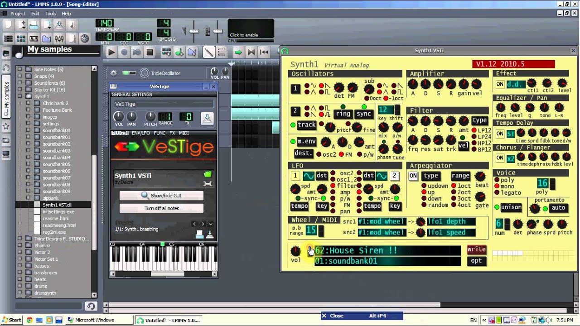Image resolution: width=580 pixels, height=326 pixels.
Task: Open the VST plugin via green folder icon
Action: (208, 174)
